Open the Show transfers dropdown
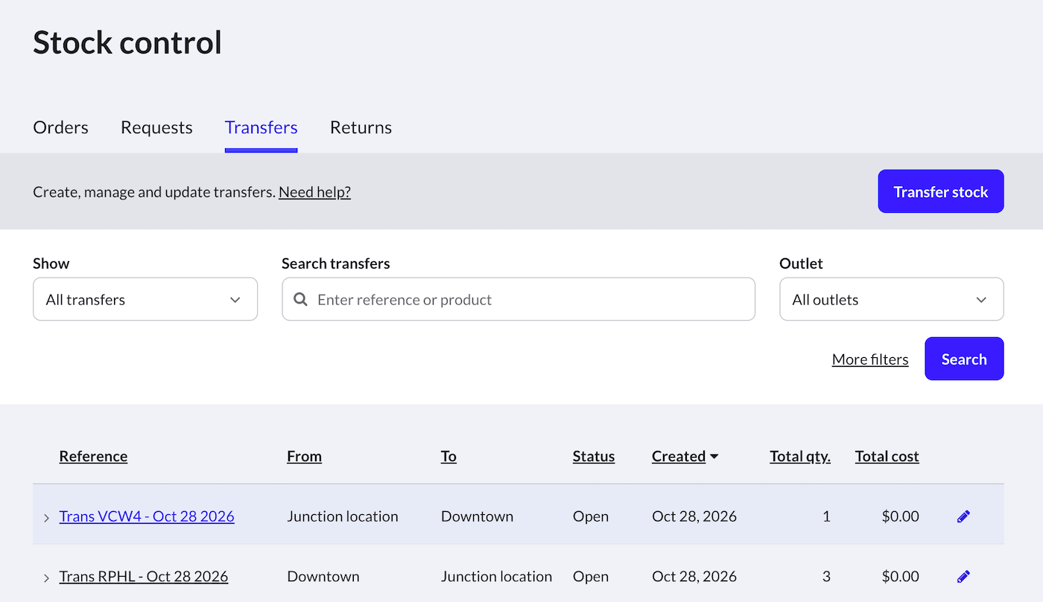This screenshot has width=1043, height=602. point(145,299)
